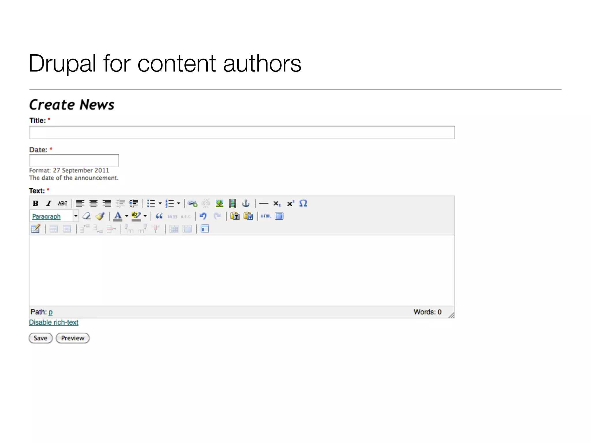
Task: Click the unlink icon
Action: click(x=206, y=203)
